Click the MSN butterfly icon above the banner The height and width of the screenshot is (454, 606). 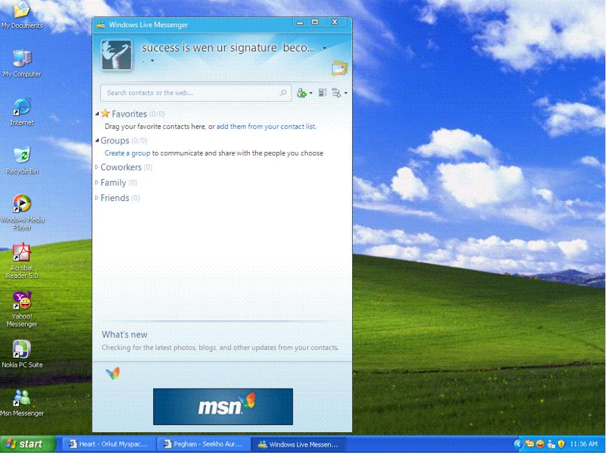(x=113, y=373)
